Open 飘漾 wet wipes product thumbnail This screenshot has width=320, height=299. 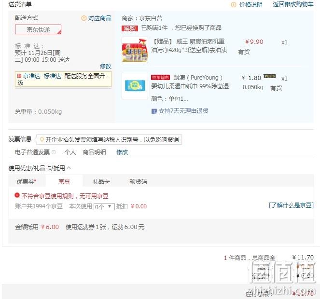point(135,86)
